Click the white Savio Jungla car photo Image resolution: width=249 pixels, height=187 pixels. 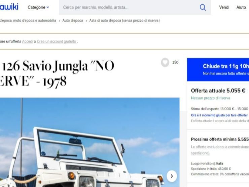pyautogui.click(x=90, y=142)
